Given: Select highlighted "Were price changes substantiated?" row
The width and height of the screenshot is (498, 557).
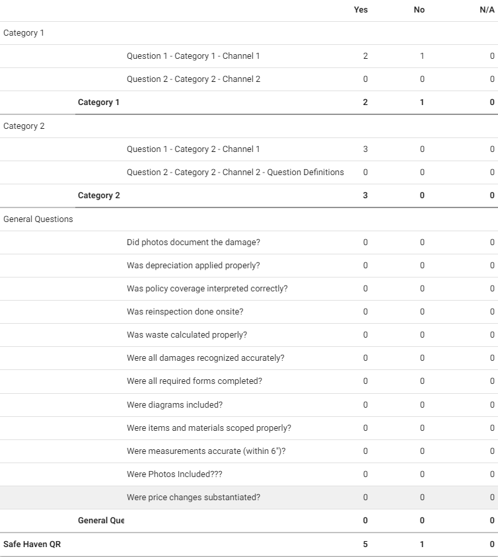Looking at the screenshot, I should pyautogui.click(x=193, y=498).
